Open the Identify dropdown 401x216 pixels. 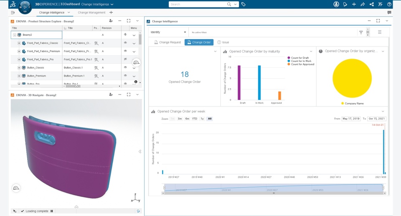pyautogui.click(x=168, y=32)
